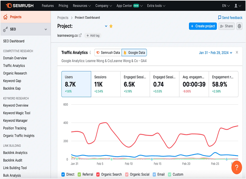
Task: Open Position Tracking in the sidebar
Action: pos(15,128)
